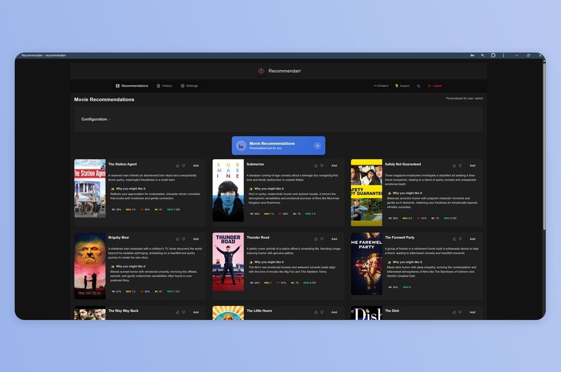561x372 pixels.
Task: Open the Support link
Action: (402, 86)
